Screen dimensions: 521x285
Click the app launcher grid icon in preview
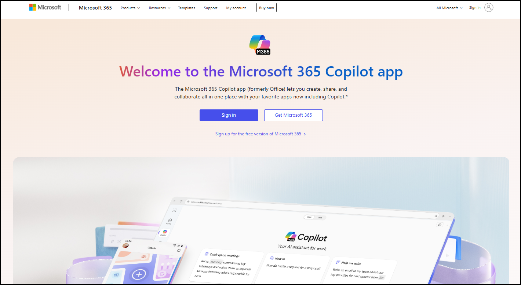(x=175, y=210)
